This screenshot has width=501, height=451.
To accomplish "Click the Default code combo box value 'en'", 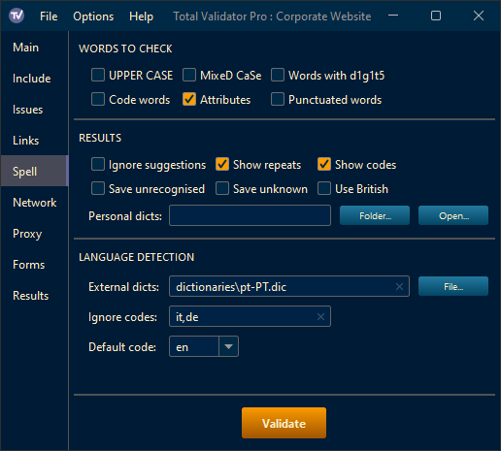I will coord(194,346).
